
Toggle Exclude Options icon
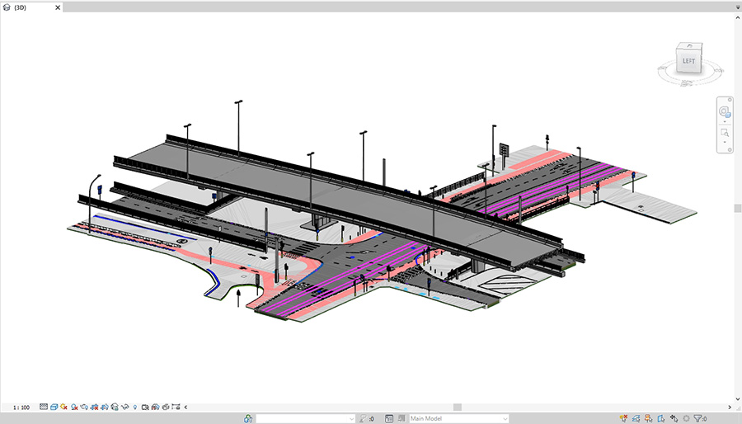point(402,419)
